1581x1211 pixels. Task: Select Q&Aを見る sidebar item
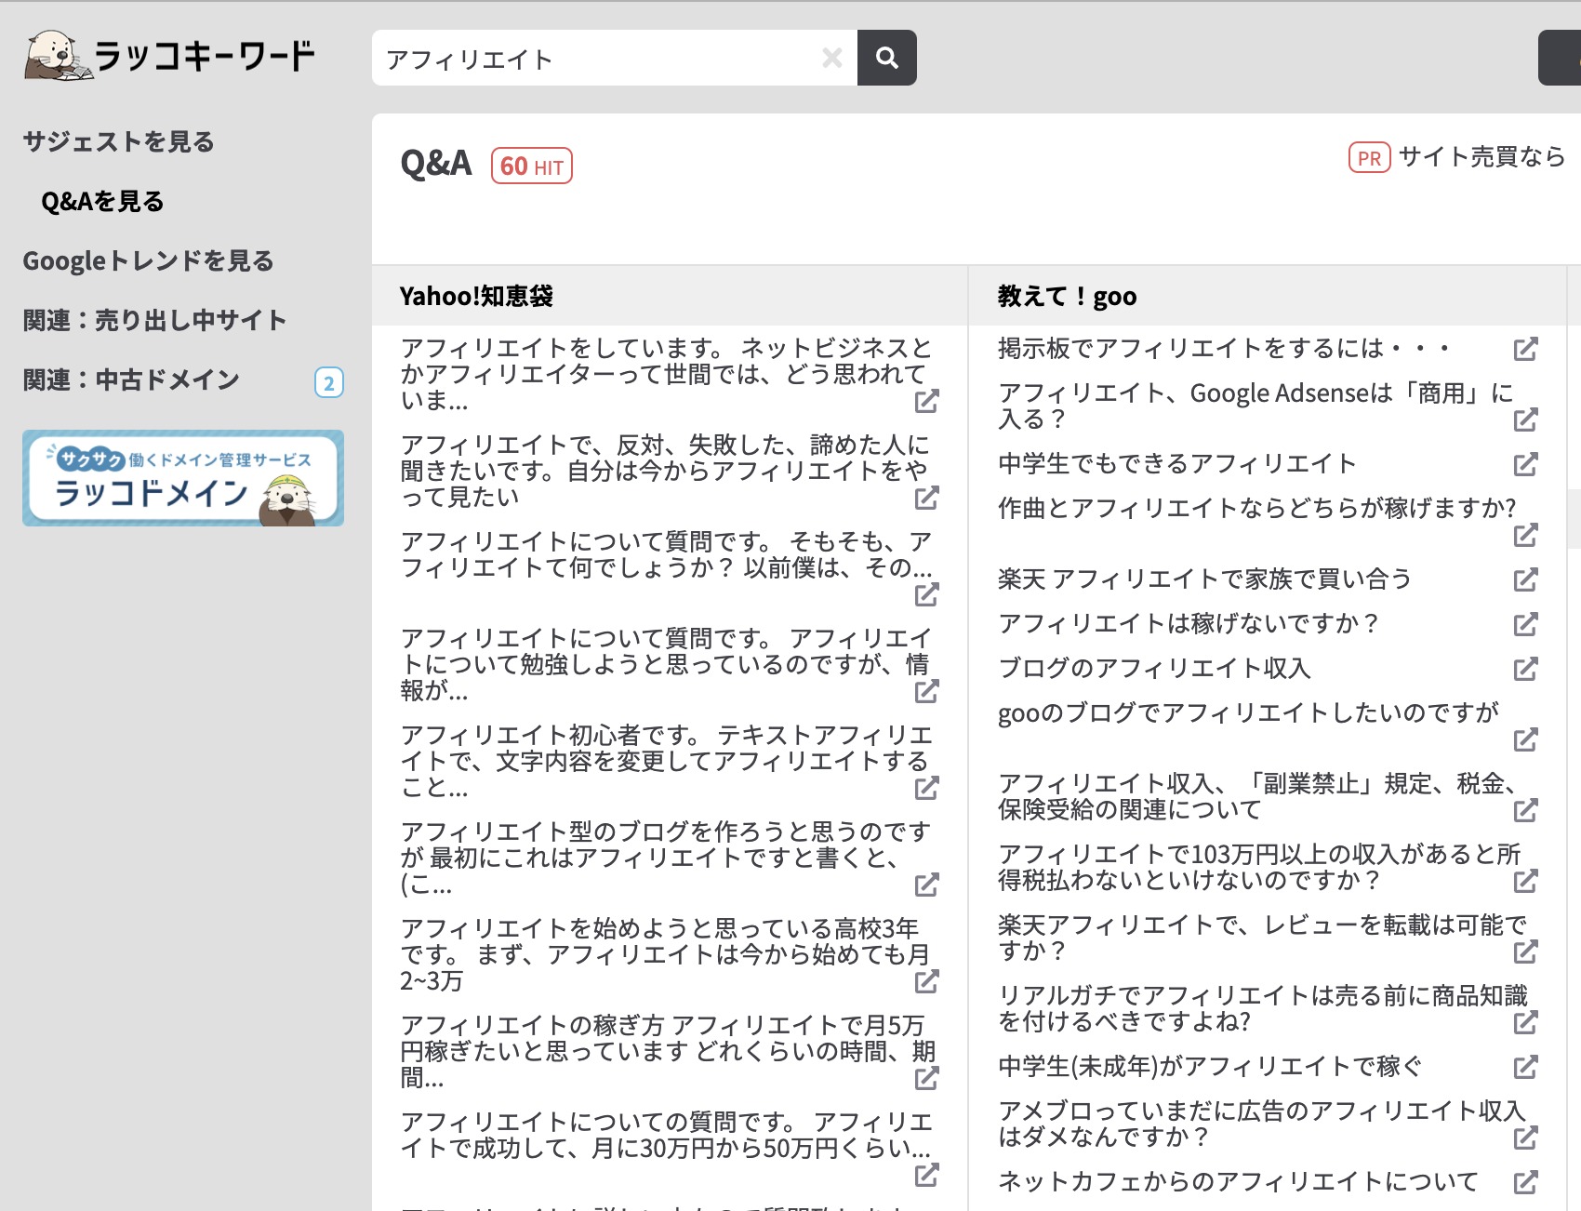pyautogui.click(x=102, y=201)
